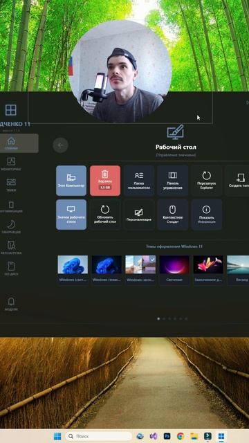The height and width of the screenshot is (443, 249).
Task: Click the last pagination dot
Action: 186,318
